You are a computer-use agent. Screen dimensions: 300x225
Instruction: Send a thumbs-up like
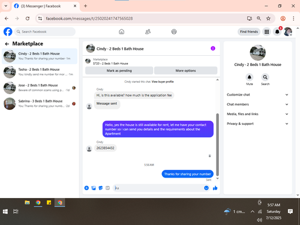click(215, 188)
